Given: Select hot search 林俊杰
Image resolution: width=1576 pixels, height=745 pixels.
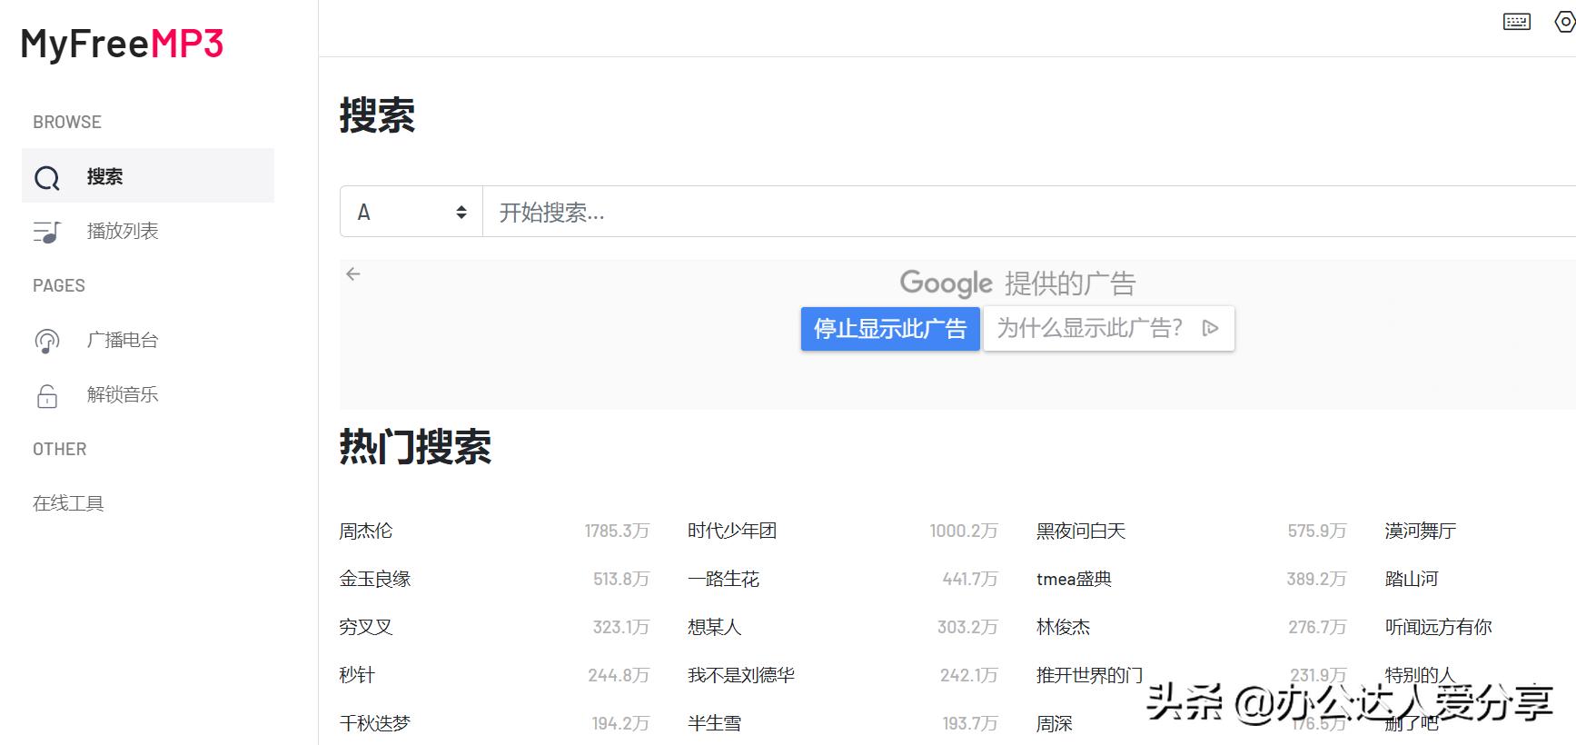Looking at the screenshot, I should tap(1064, 627).
